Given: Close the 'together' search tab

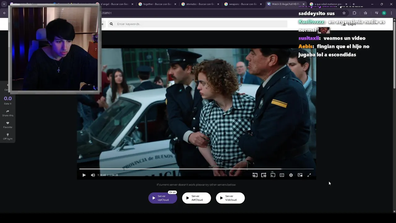Looking at the screenshot, I should point(175,4).
